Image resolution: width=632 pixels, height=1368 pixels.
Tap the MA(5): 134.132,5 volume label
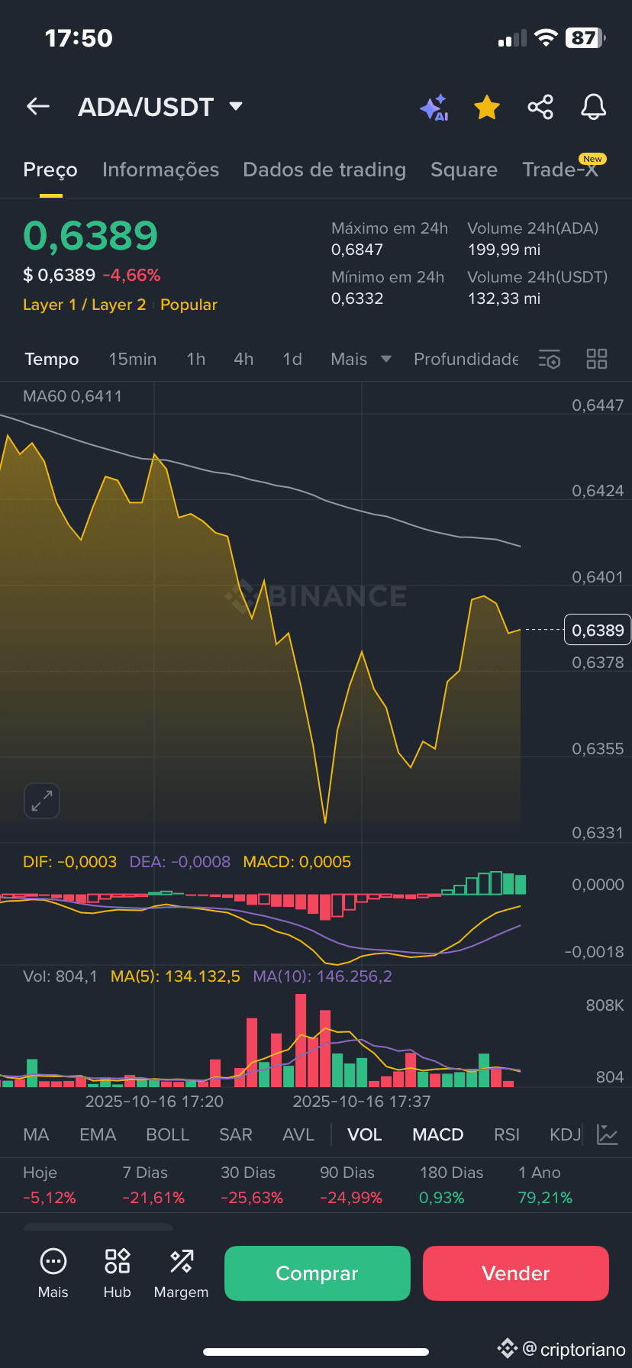coord(176,976)
